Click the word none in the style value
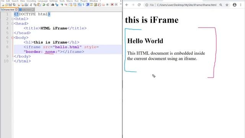 (50, 52)
